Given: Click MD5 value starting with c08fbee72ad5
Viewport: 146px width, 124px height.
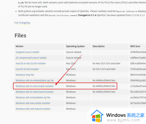Looking at the screenshot, I should [138, 58].
